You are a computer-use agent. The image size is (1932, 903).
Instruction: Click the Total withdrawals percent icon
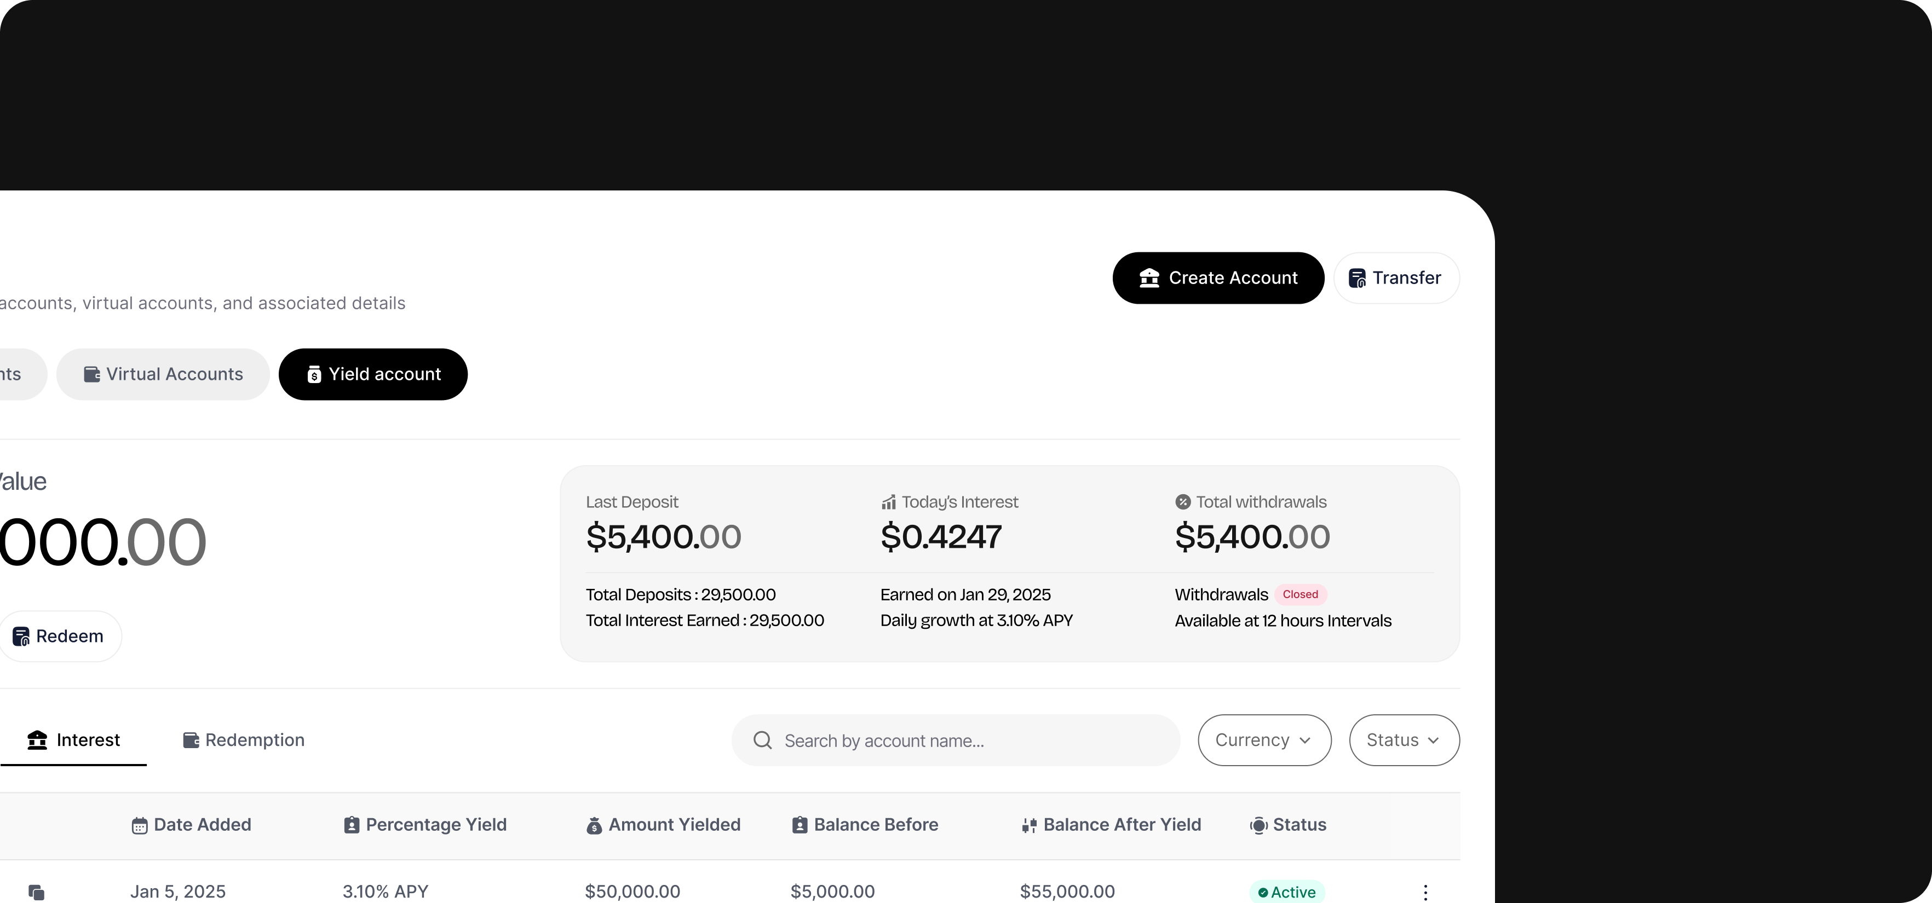pyautogui.click(x=1183, y=502)
